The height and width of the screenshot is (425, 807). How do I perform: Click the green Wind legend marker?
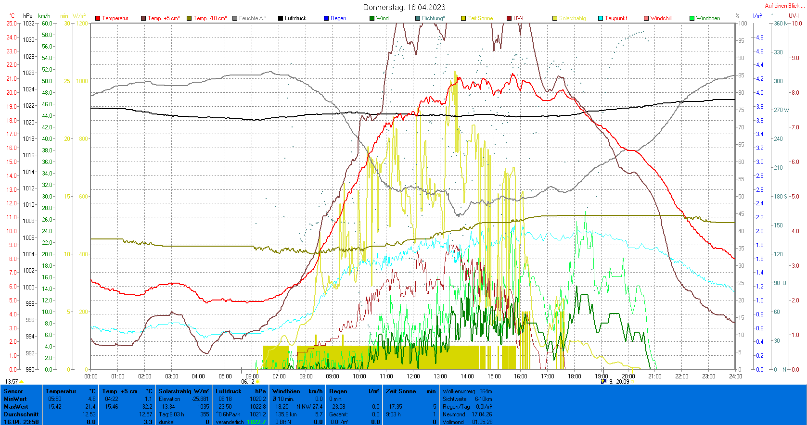click(372, 18)
